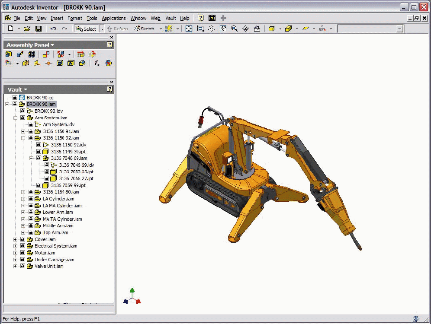The height and width of the screenshot is (324, 431).
Task: Click the Work Point icon in Assembly Panel
Action: (48, 64)
